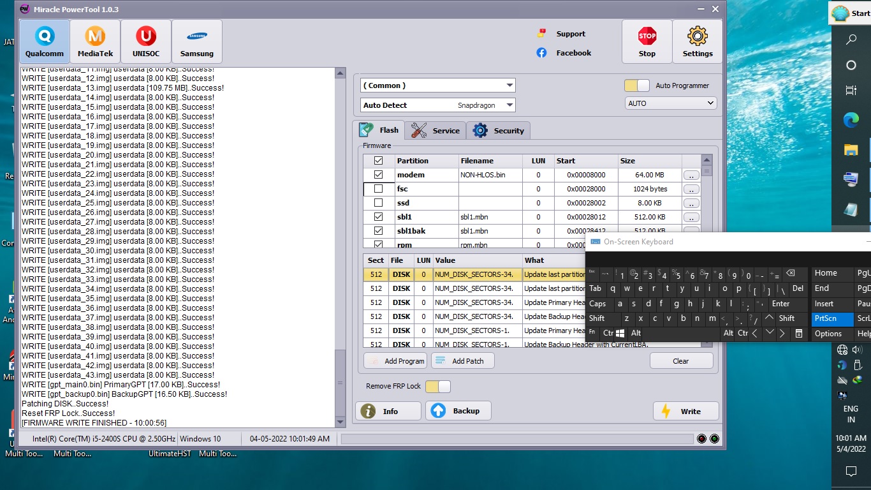Click the Add Patch button
Screen dimensions: 871x490
(462, 361)
